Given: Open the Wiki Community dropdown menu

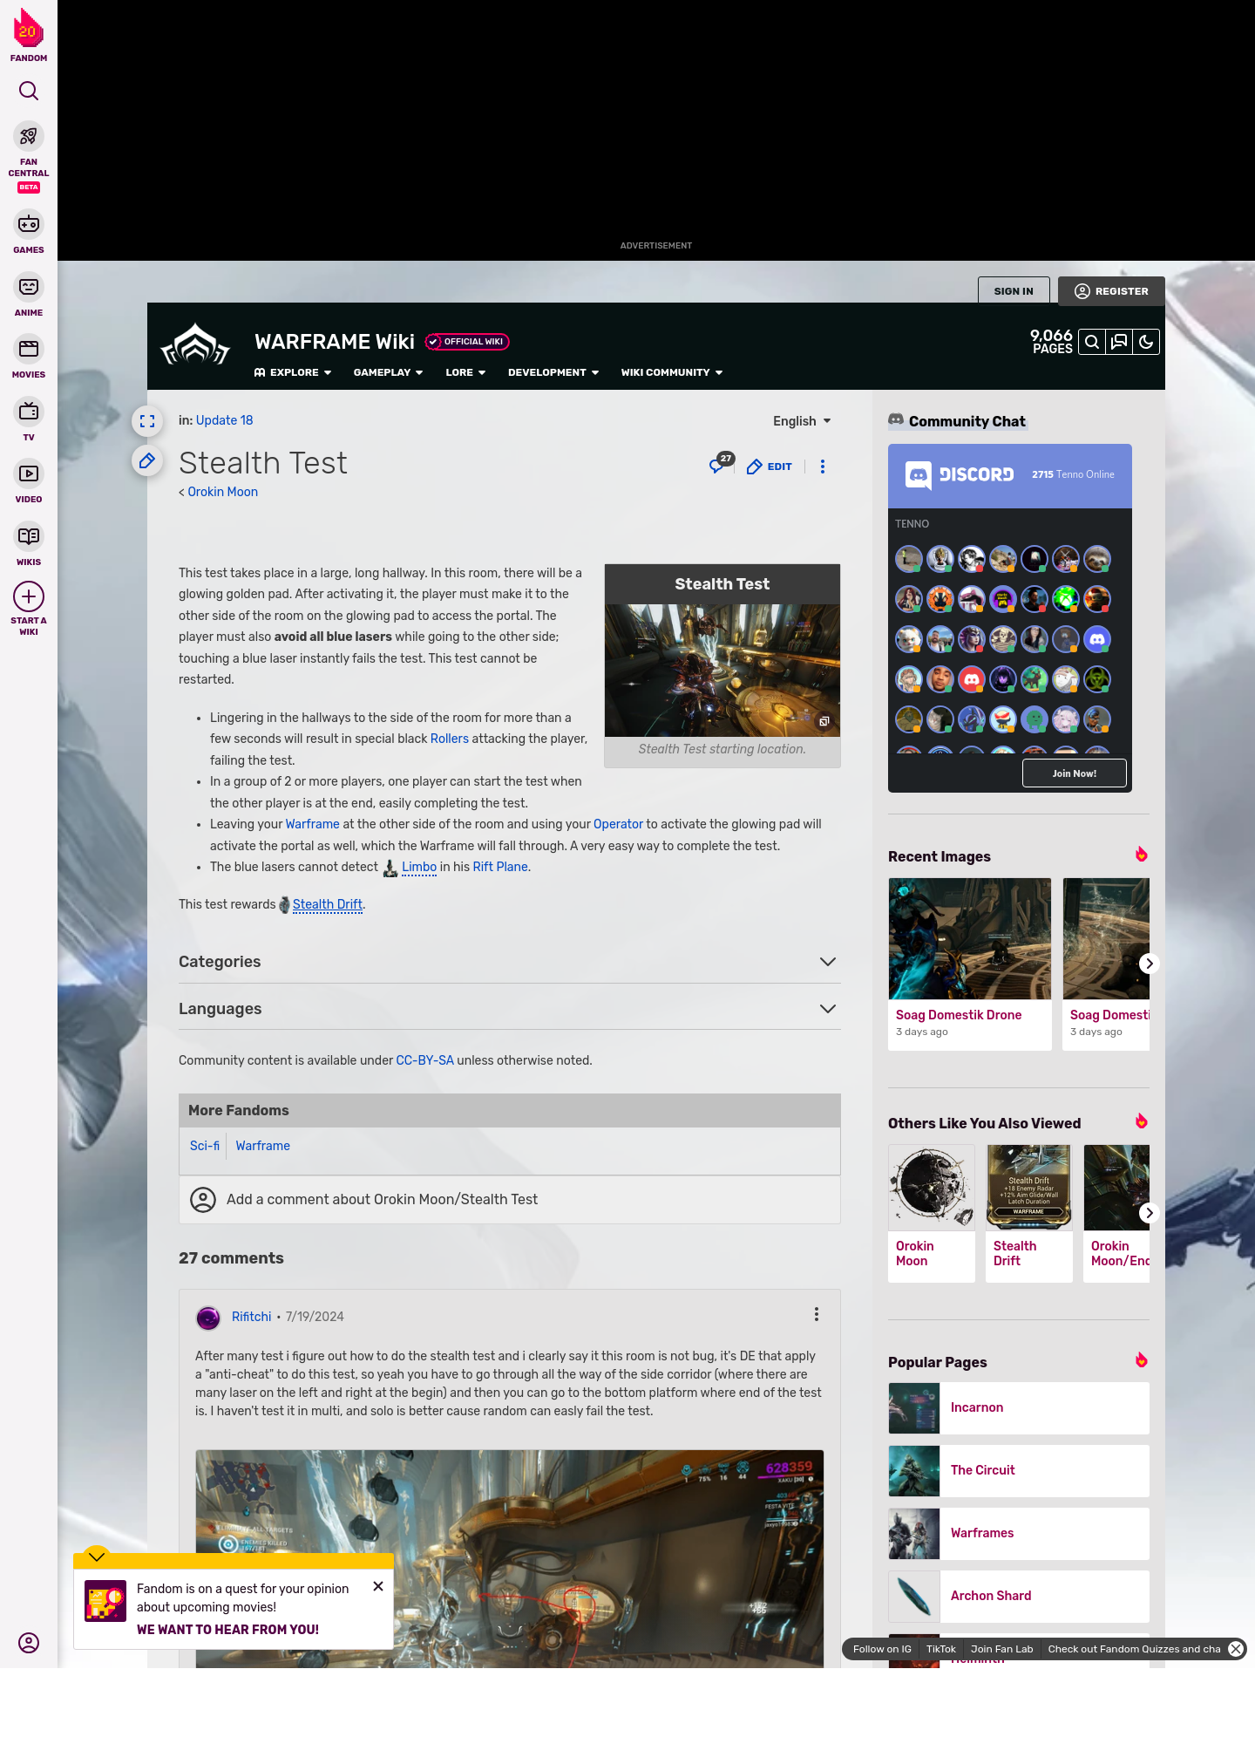Looking at the screenshot, I should click(672, 372).
